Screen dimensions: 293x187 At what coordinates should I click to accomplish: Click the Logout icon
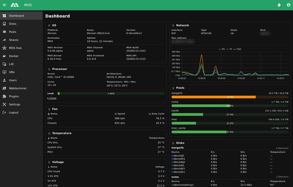coord(4,112)
